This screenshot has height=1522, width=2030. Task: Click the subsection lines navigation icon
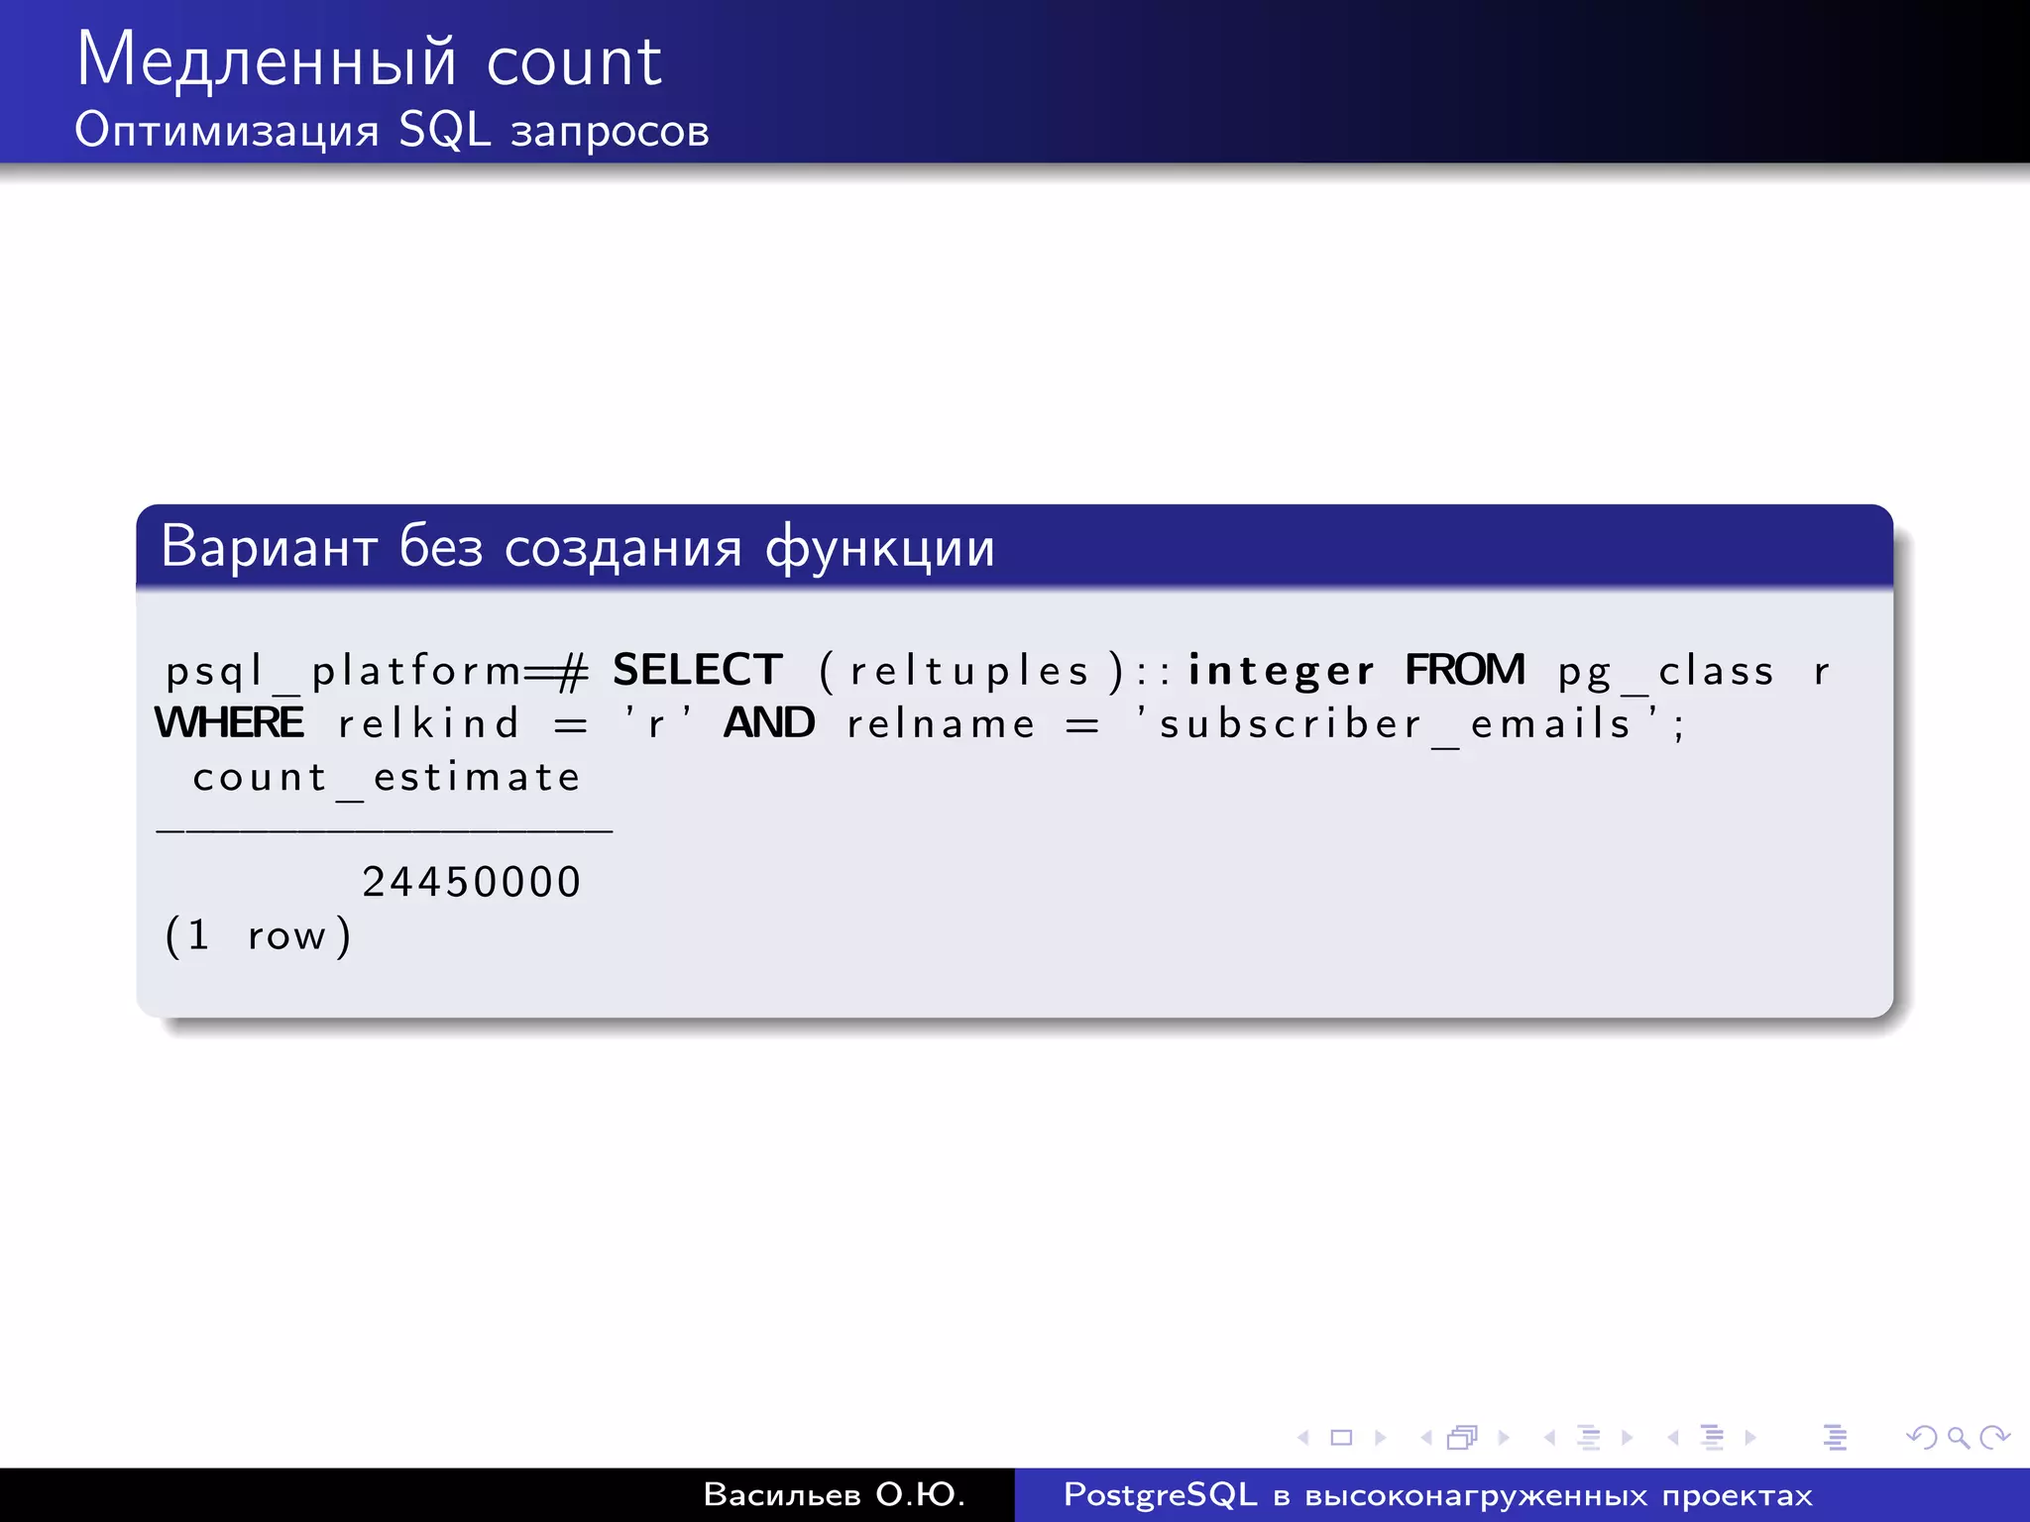[x=1588, y=1437]
